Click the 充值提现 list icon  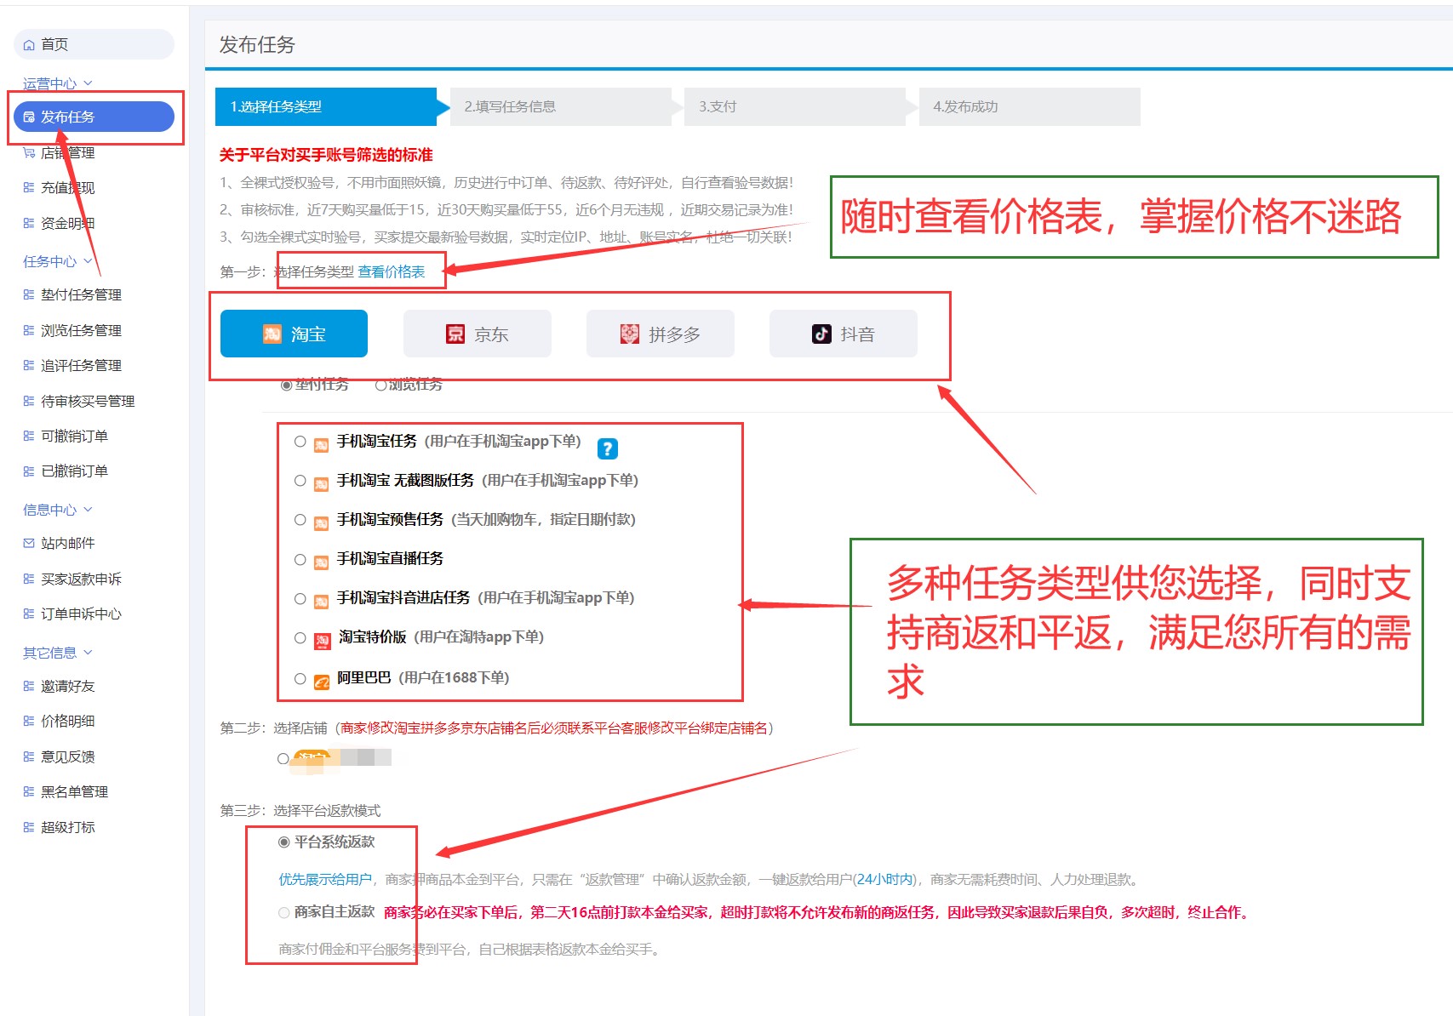(29, 188)
